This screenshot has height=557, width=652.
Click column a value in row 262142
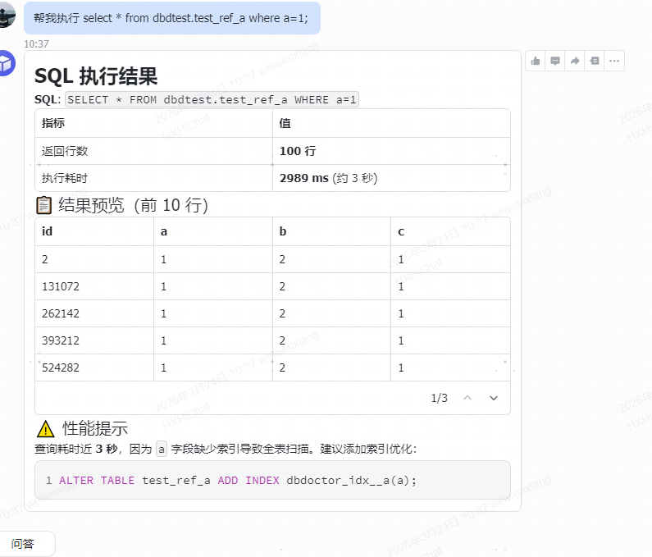[164, 313]
